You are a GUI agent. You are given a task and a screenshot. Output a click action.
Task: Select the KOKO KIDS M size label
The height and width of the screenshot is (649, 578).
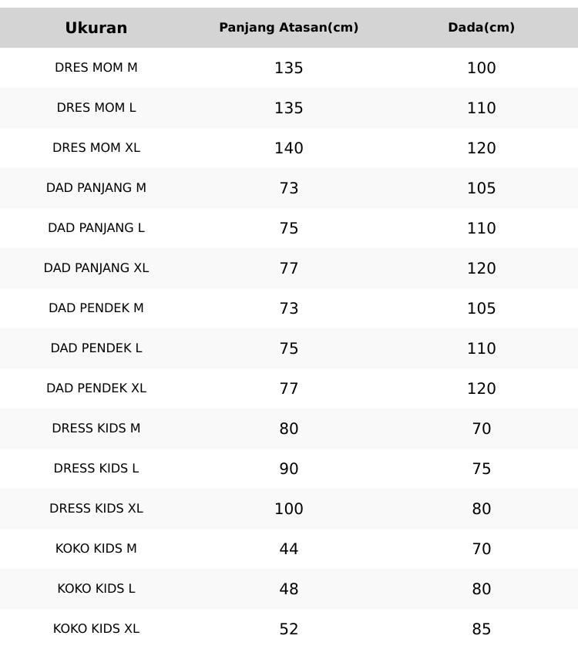[x=96, y=549]
